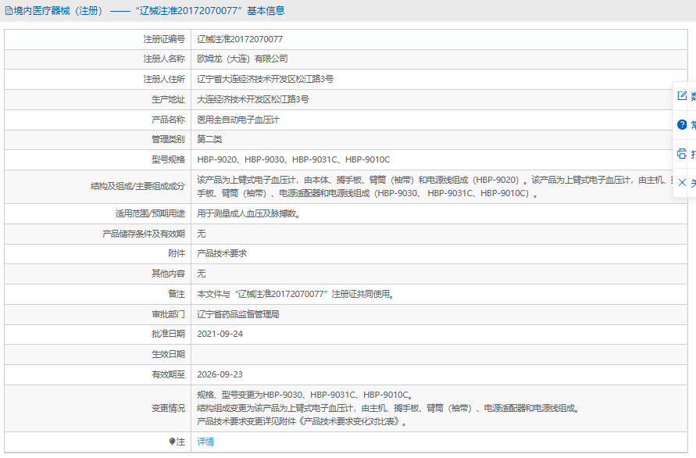Click the blue question mark help icon
This screenshot has width=696, height=458.
[x=682, y=125]
